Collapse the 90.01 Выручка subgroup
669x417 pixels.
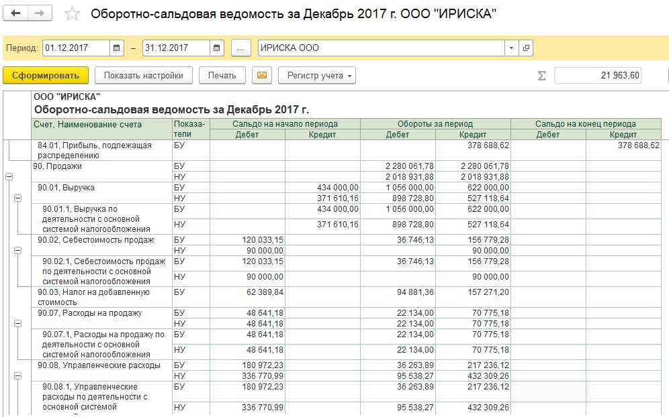pos(17,198)
